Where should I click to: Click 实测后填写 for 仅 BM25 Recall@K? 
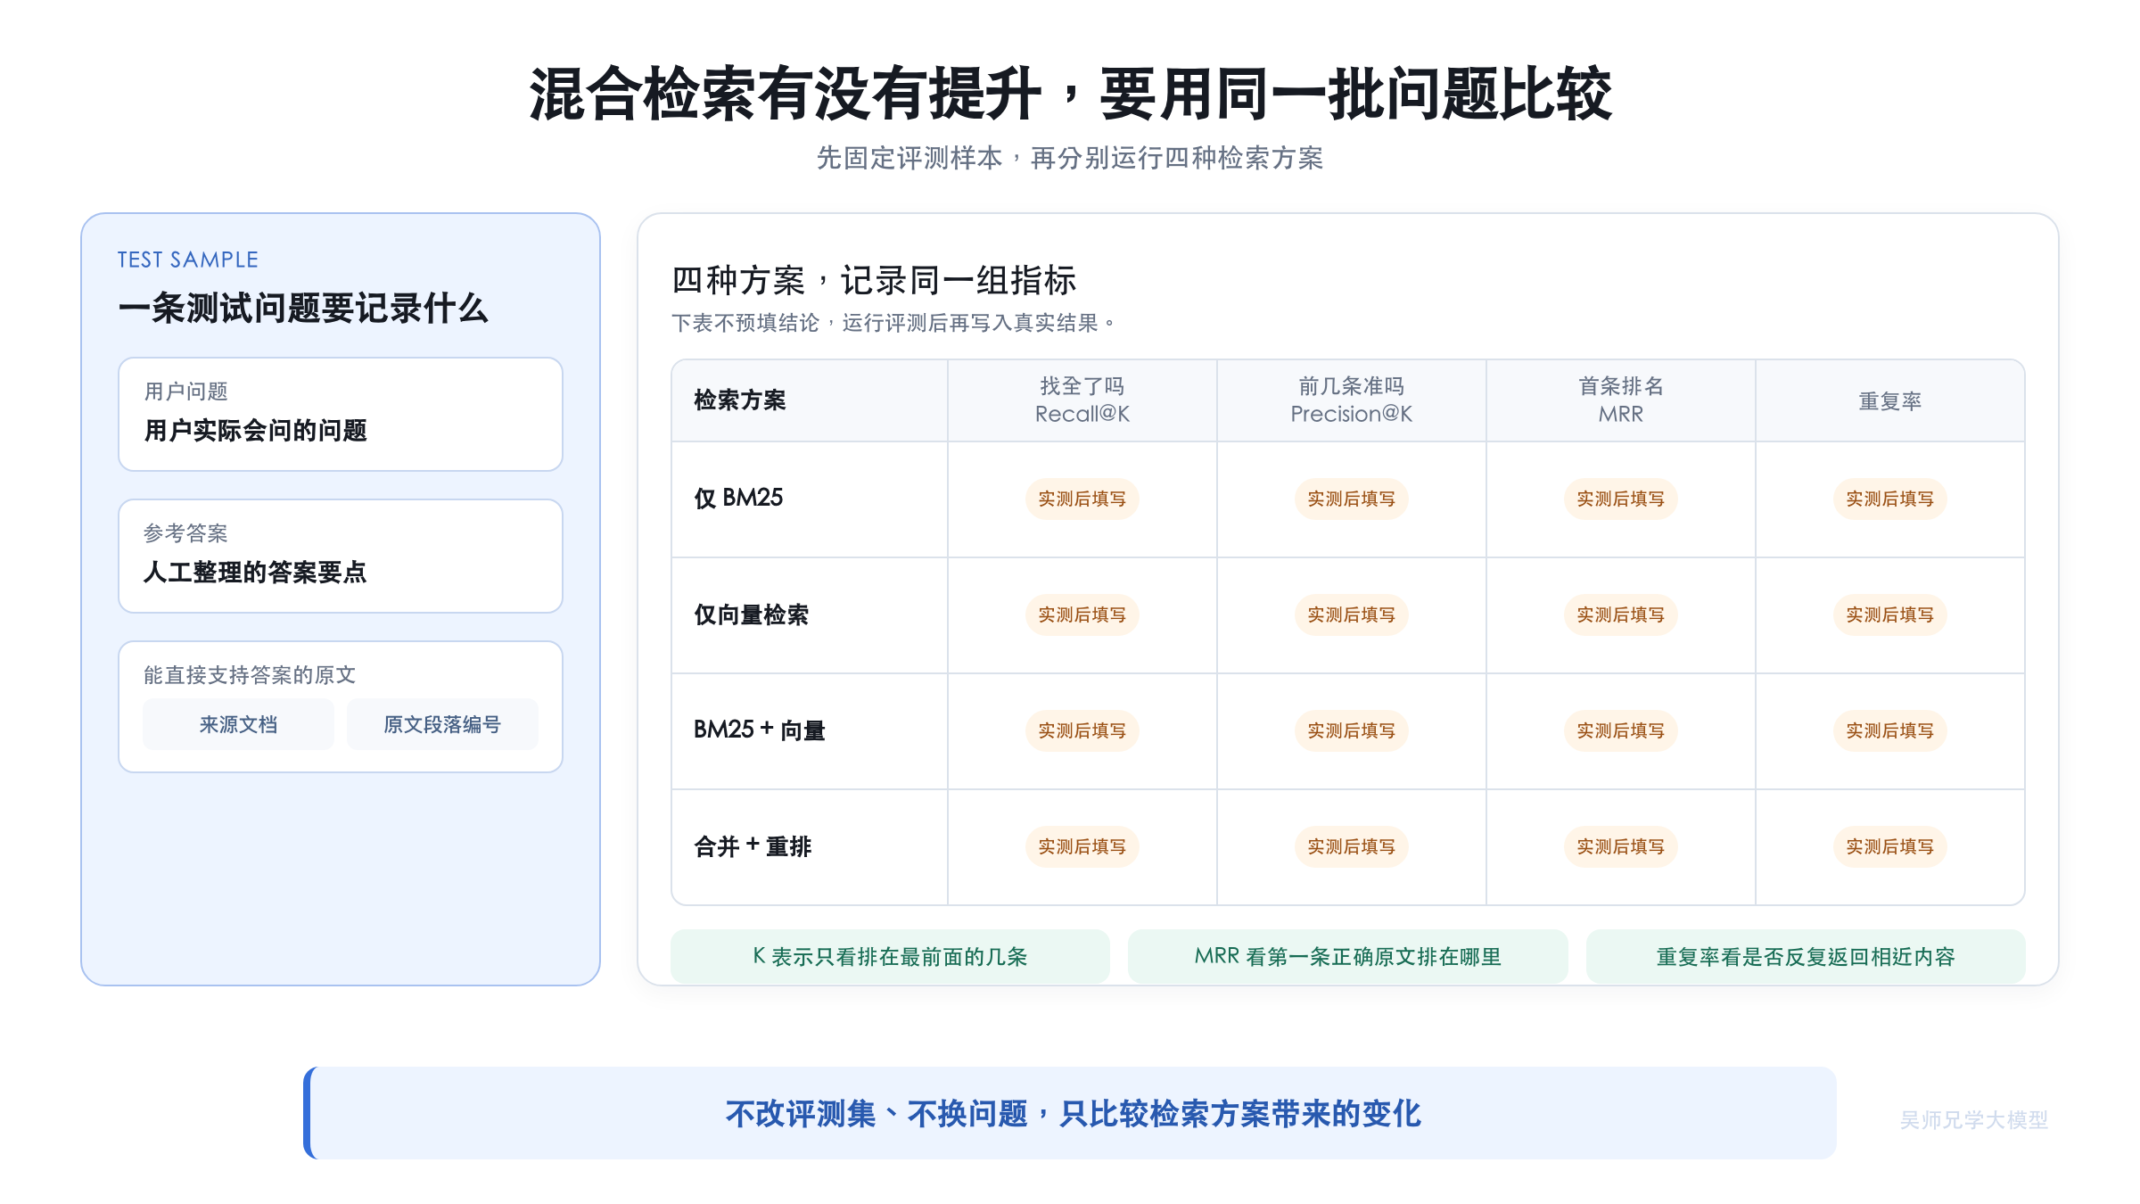pos(1082,499)
